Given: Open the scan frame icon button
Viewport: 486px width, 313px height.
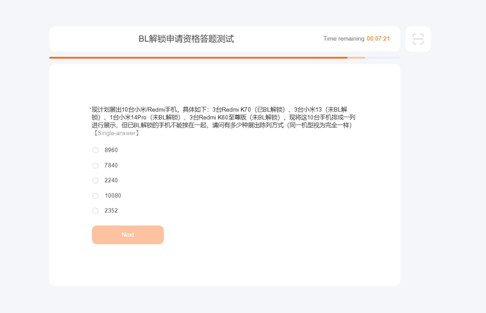Looking at the screenshot, I should [418, 39].
